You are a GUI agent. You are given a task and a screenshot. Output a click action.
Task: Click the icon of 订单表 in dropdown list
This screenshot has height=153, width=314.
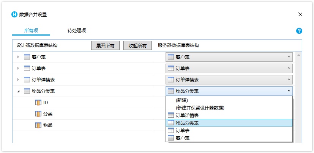click(171, 130)
